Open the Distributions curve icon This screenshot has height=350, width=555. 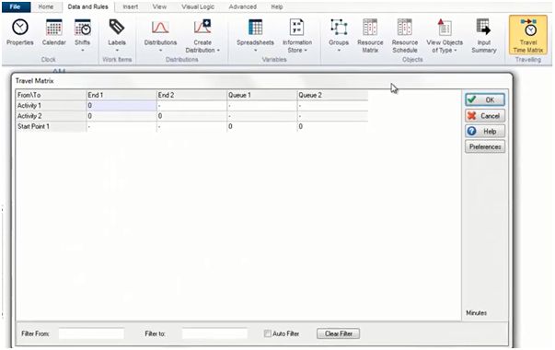tap(160, 28)
